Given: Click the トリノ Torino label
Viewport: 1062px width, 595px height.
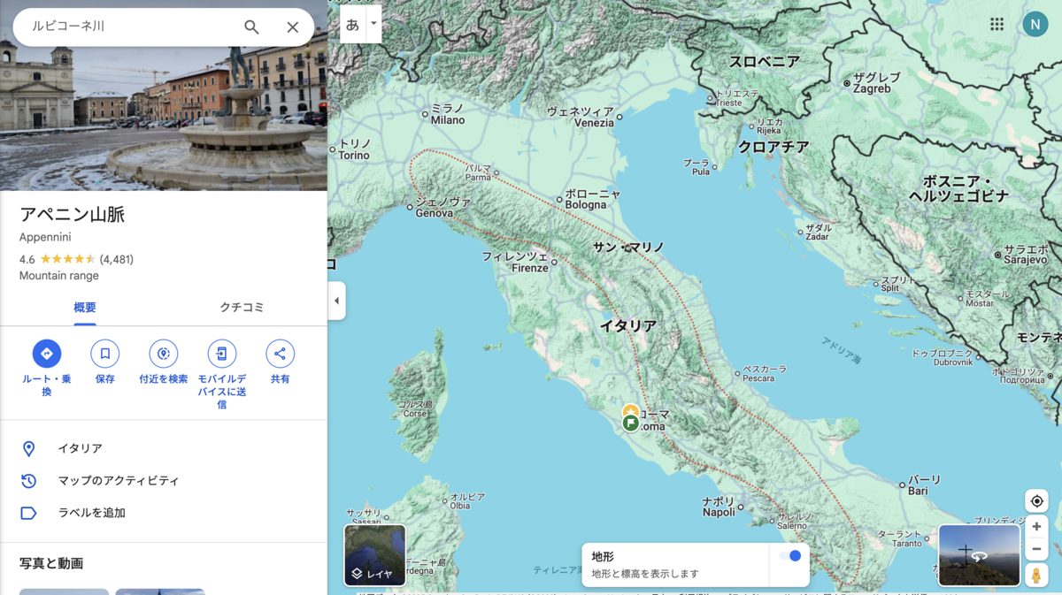Looking at the screenshot, I should [x=355, y=149].
